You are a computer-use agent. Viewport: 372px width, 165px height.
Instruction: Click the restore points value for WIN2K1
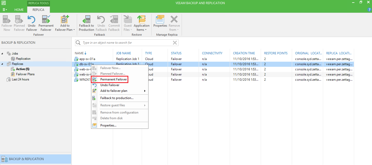265,80
